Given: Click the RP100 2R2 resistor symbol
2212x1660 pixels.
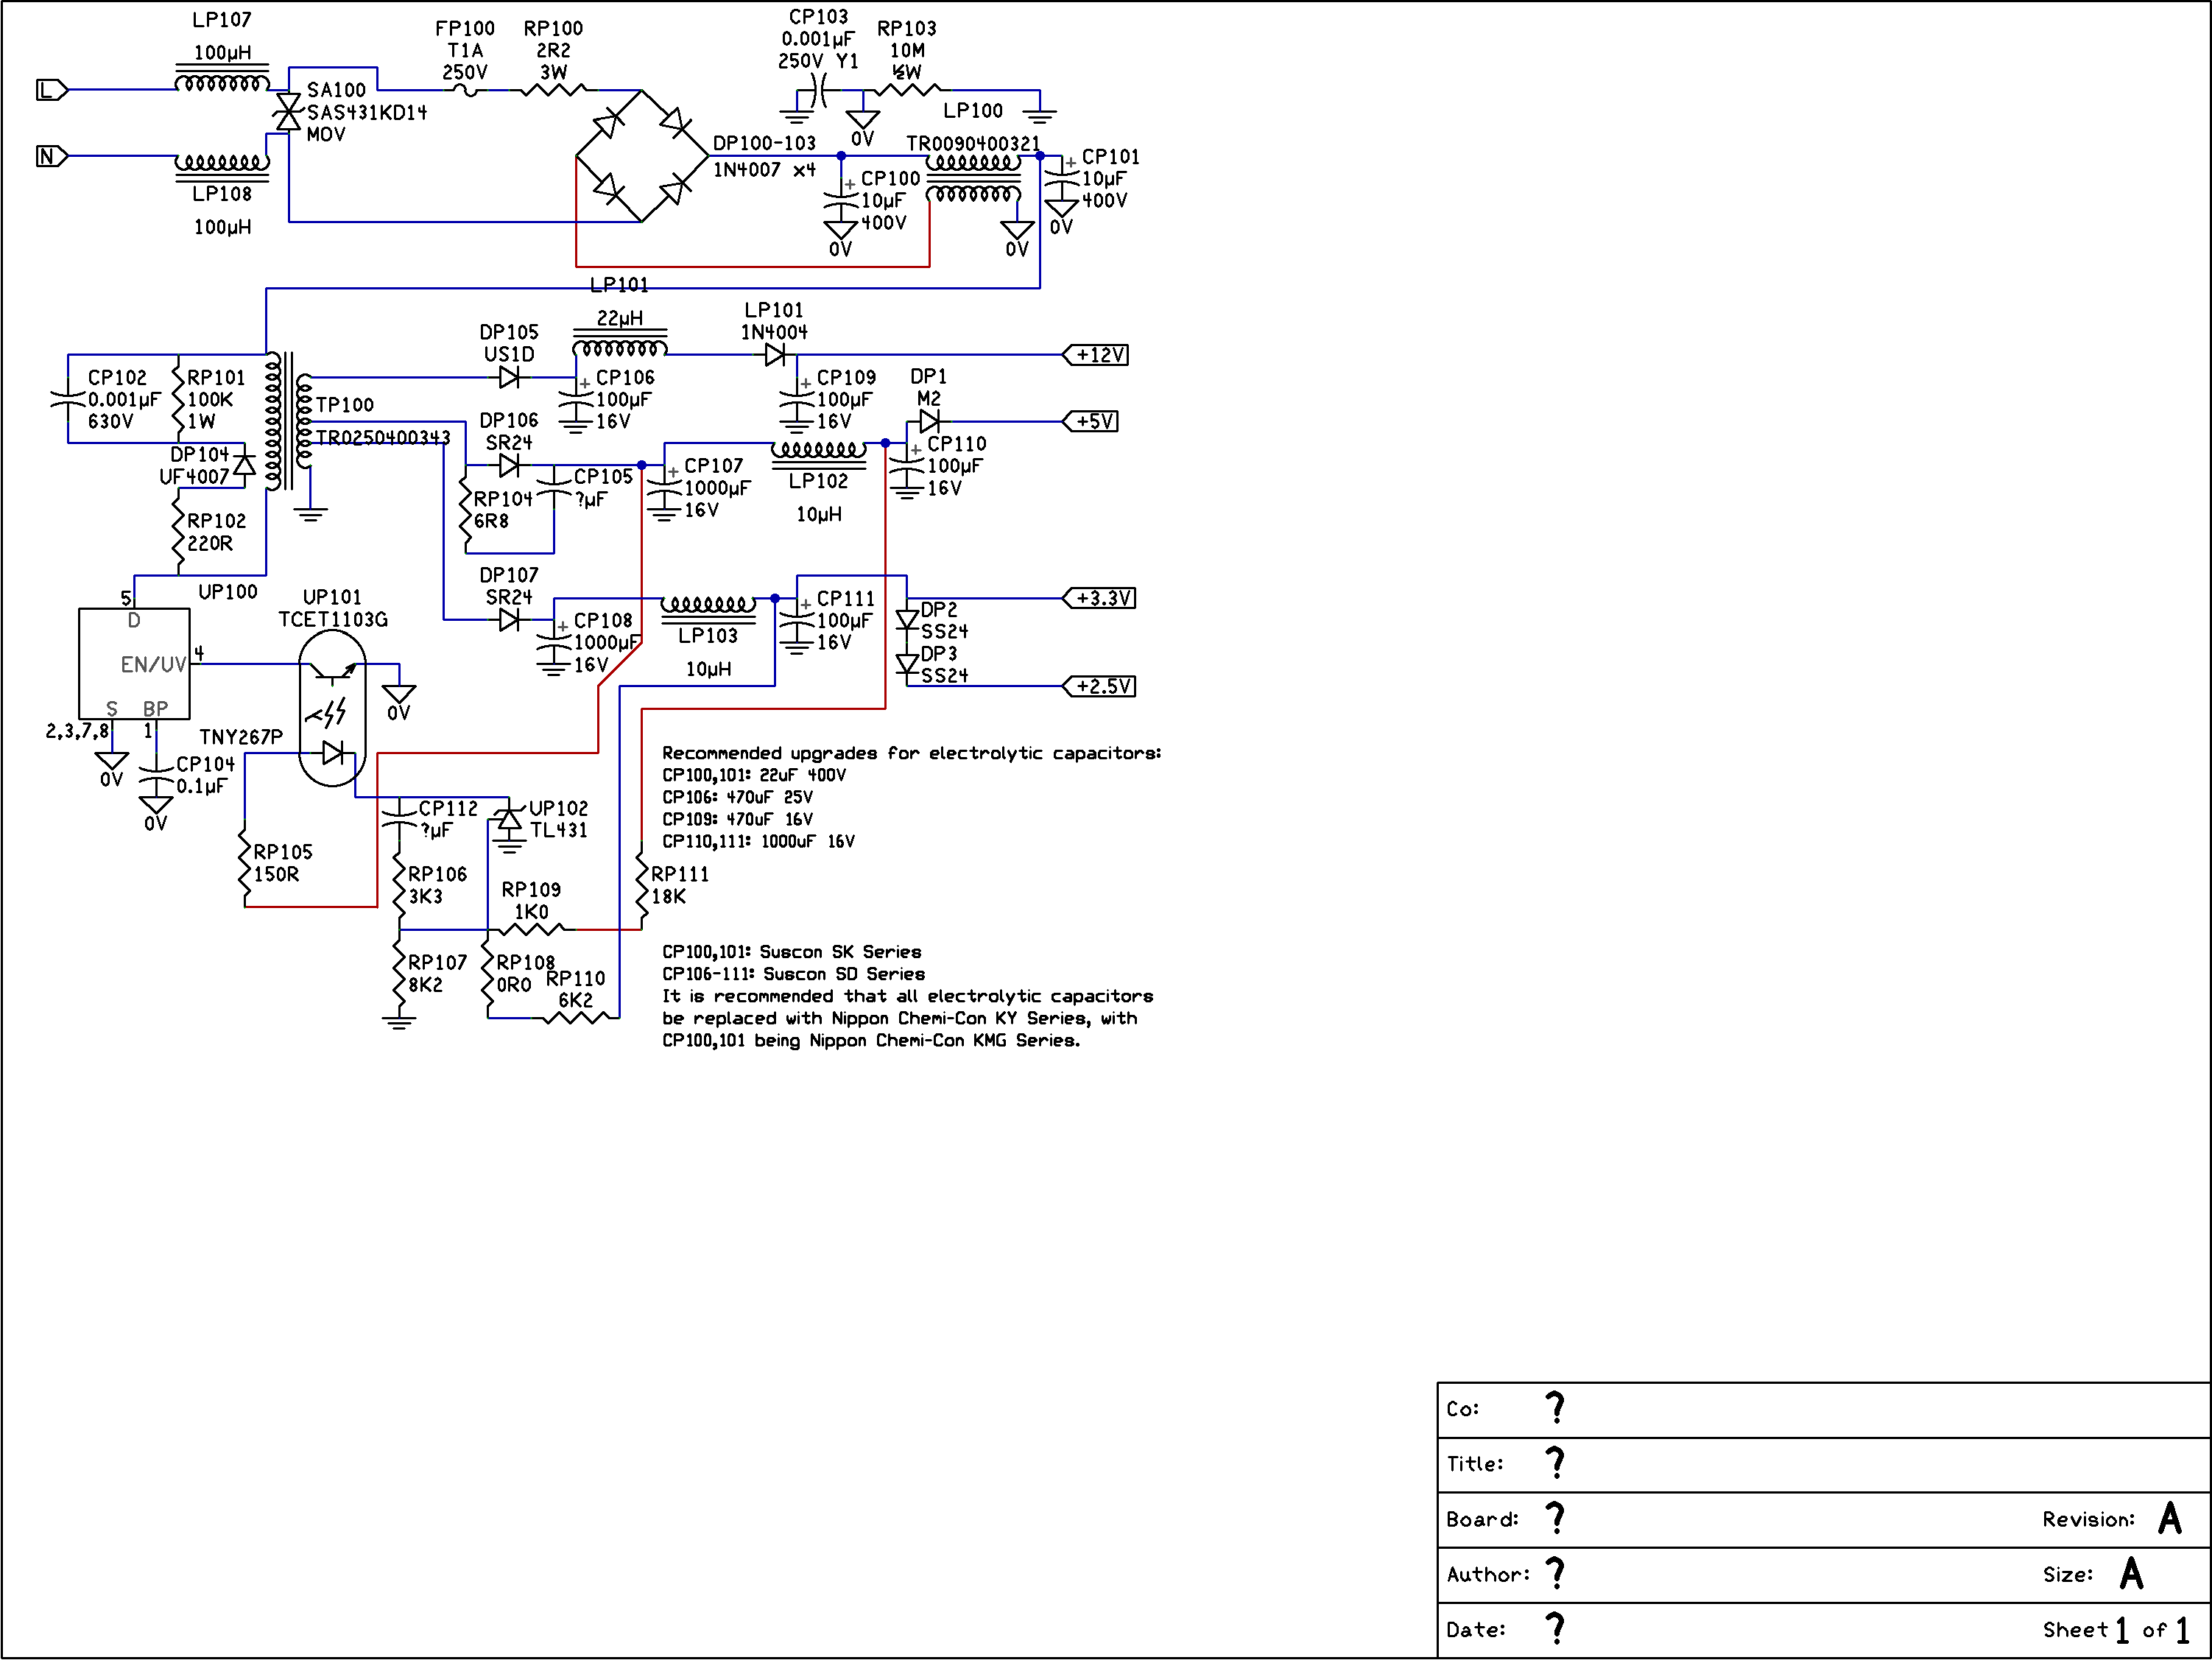Looking at the screenshot, I should 553,90.
